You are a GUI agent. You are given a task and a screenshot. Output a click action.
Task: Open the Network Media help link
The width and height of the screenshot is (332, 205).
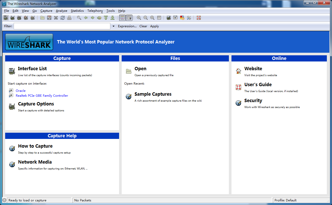[35, 162]
